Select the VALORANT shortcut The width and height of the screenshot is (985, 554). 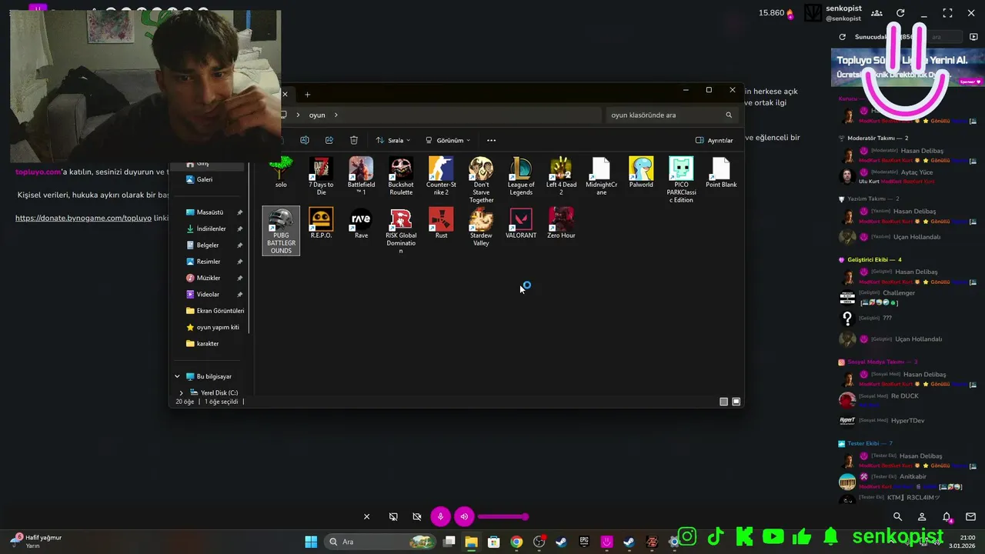coord(521,223)
